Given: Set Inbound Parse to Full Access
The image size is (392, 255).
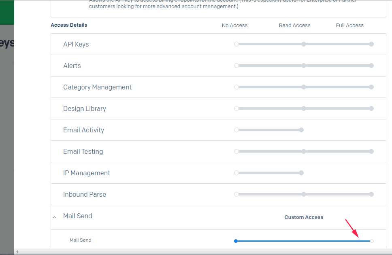Looking at the screenshot, I should click(371, 194).
